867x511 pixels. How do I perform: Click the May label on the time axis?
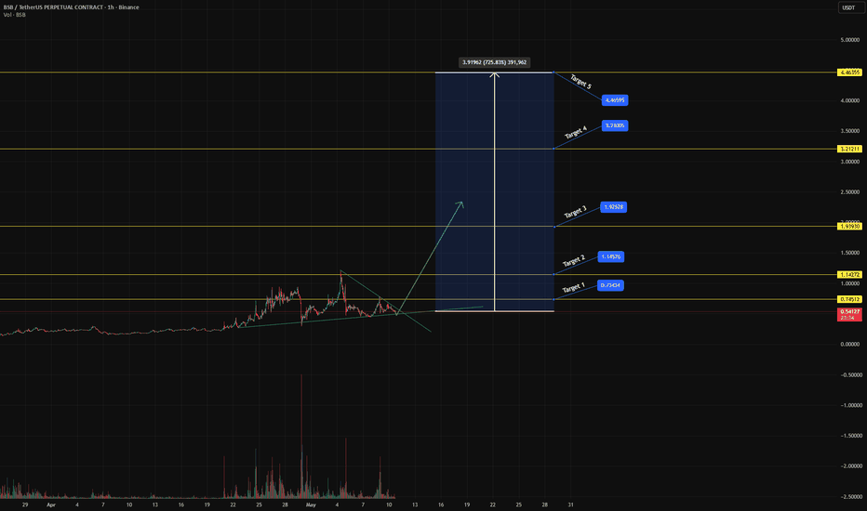click(311, 504)
